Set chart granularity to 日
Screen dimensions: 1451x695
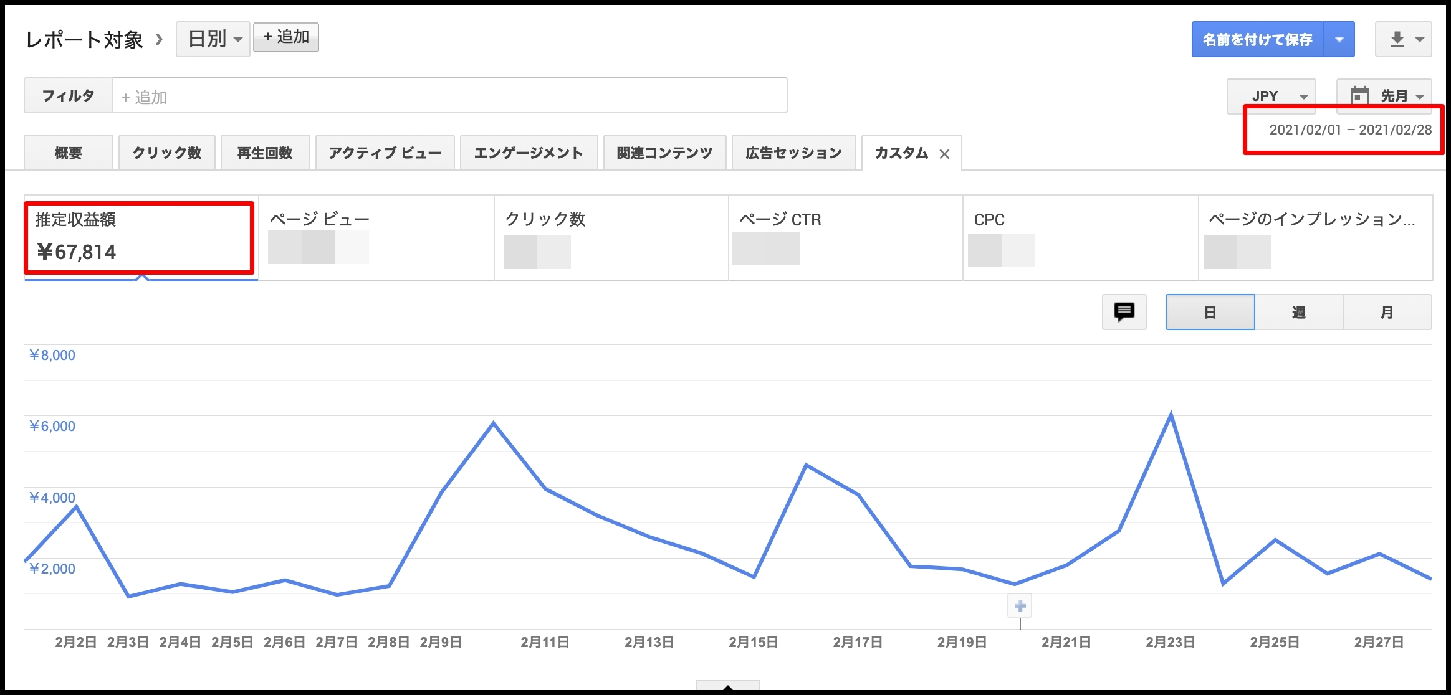pos(1210,312)
